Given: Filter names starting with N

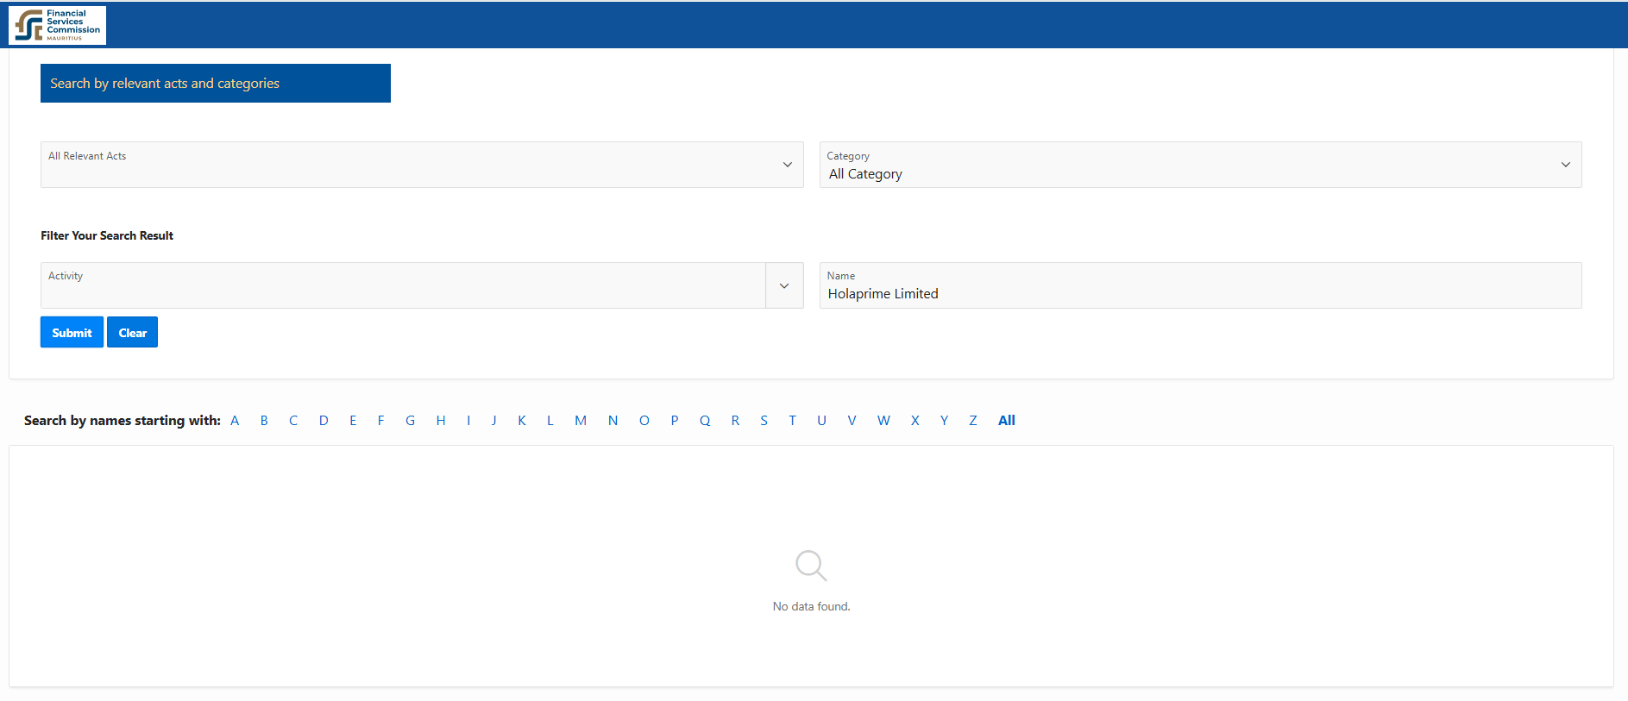Looking at the screenshot, I should [x=613, y=421].
